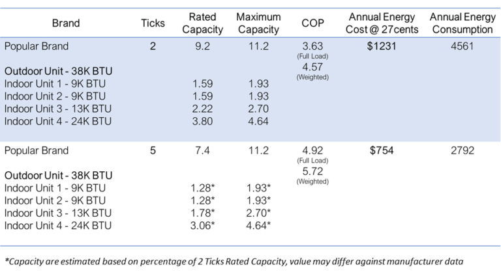The width and height of the screenshot is (501, 276).
Task: Select the Maximum Capacity header
Action: click(x=258, y=23)
